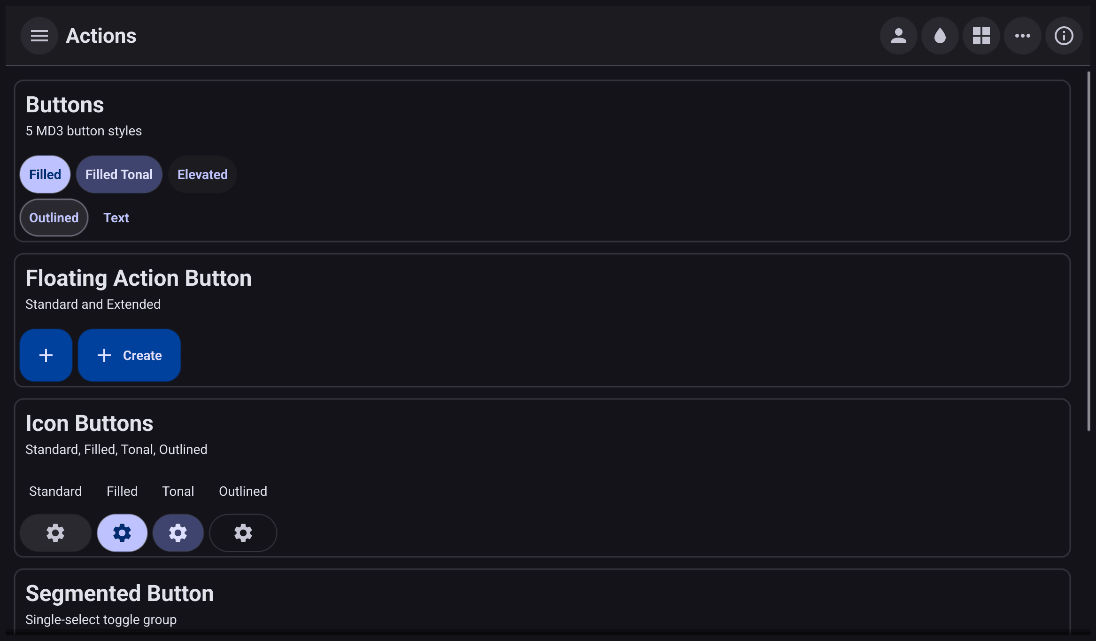The width and height of the screenshot is (1096, 641).
Task: Select the Filled Tonal button
Action: [x=119, y=174]
